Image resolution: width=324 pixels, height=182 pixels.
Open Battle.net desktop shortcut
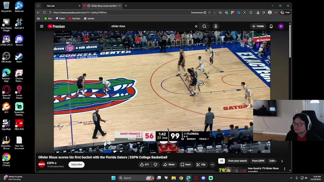[19, 7]
